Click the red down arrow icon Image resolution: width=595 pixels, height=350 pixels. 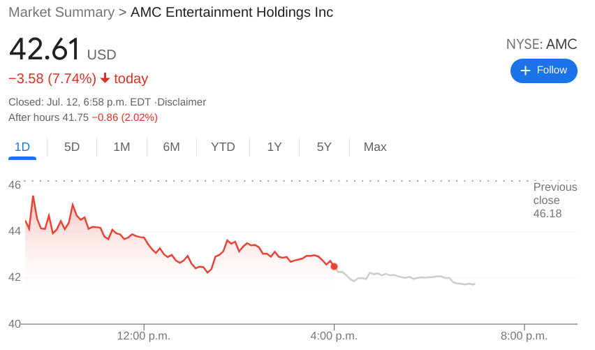tap(105, 78)
